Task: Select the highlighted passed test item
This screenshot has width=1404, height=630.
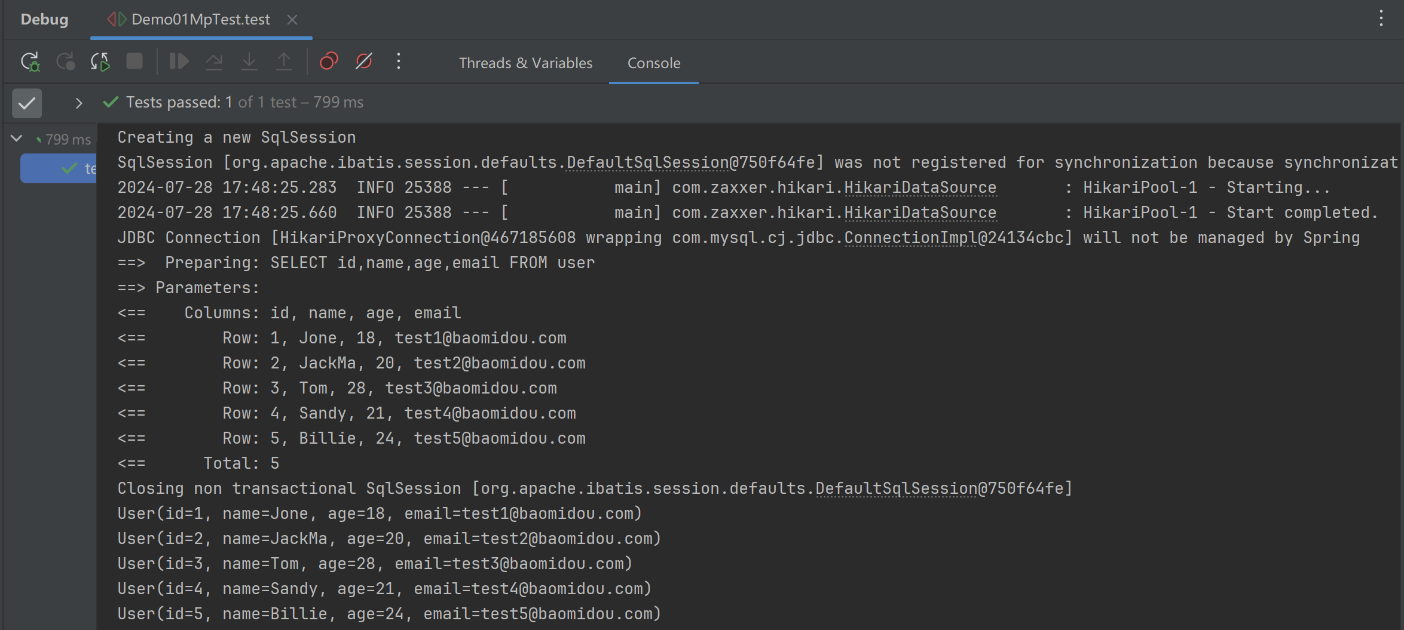Action: [59, 168]
